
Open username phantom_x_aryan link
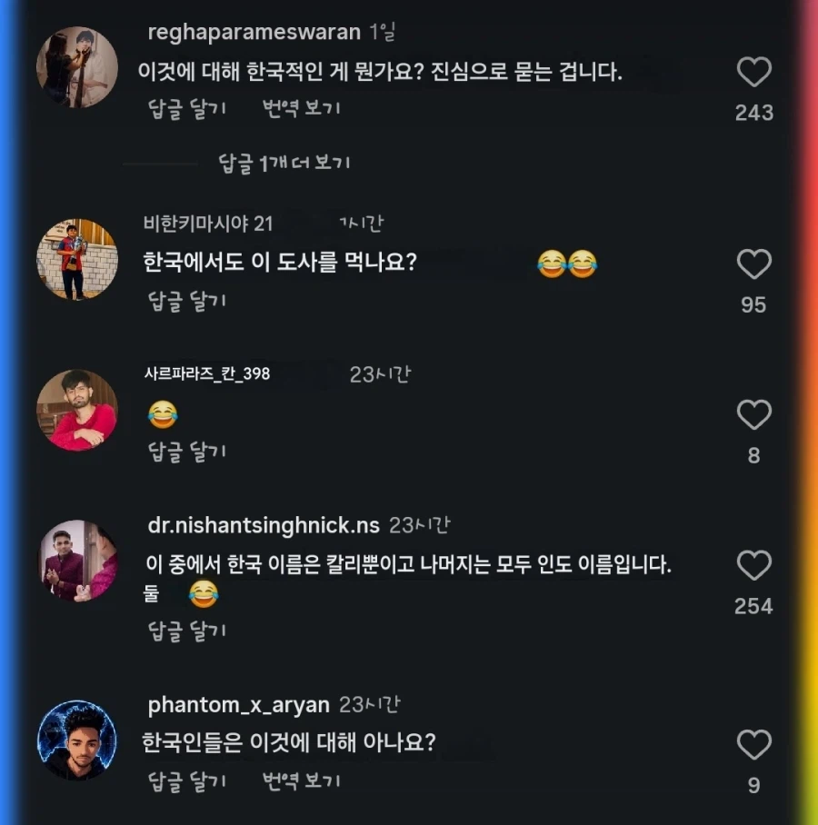(x=238, y=705)
